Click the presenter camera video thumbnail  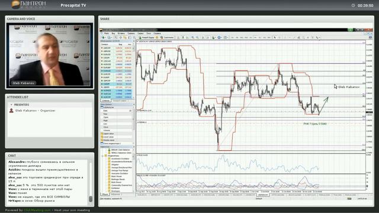[x=50, y=56]
